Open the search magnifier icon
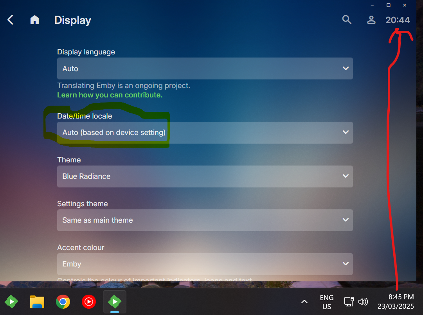The width and height of the screenshot is (423, 315). pyautogui.click(x=347, y=20)
